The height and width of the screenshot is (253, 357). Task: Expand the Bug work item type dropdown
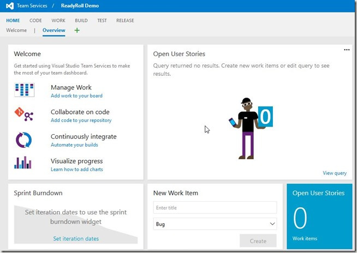(215, 224)
